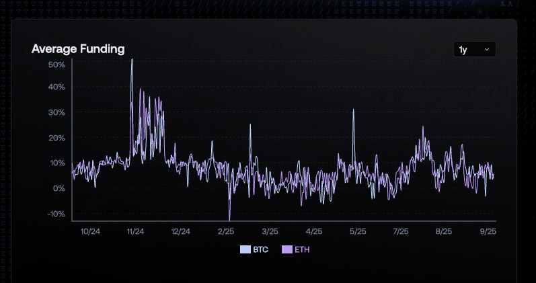
Task: Click the purple ETH legend color swatch
Action: point(286,249)
